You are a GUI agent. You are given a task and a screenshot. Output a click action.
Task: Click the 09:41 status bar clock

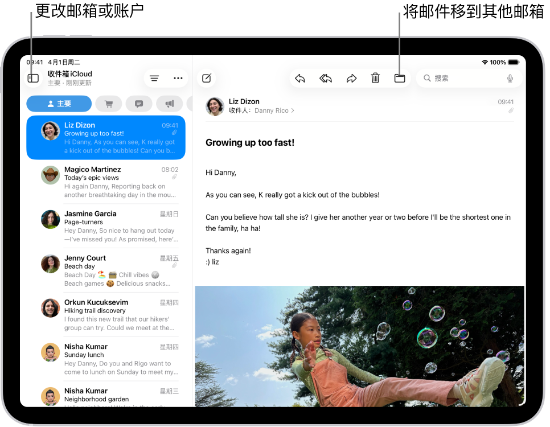pos(34,62)
